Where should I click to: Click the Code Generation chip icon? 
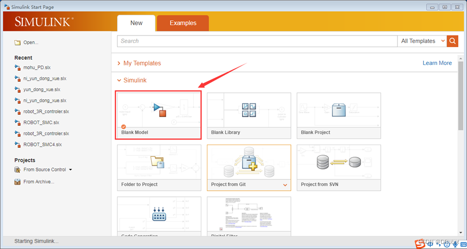tap(159, 214)
